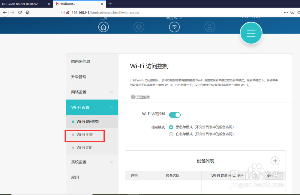Click the 设备列表 heading

click(x=205, y=161)
